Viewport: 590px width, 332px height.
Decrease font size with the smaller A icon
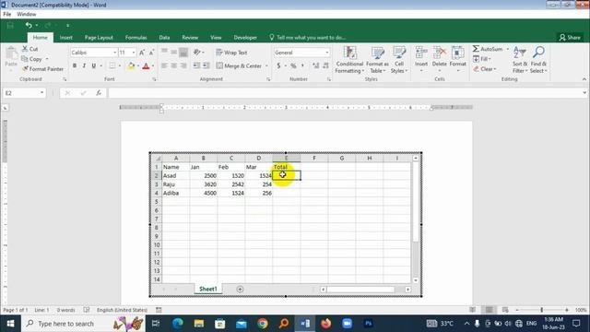coord(151,53)
